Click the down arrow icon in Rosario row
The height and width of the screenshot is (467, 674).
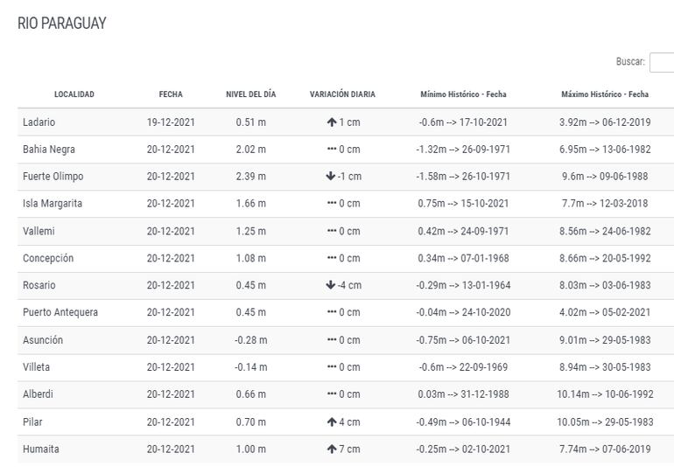pyautogui.click(x=330, y=285)
